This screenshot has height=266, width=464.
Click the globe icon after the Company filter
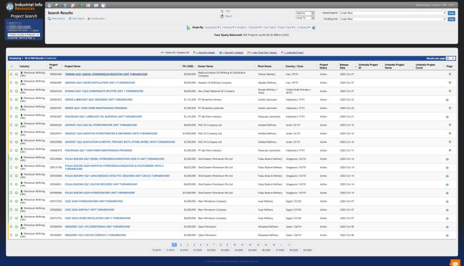[x=314, y=27]
